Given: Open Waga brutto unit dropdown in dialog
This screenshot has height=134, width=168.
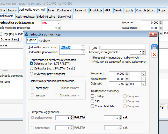Looking at the screenshot, I should [143, 79].
